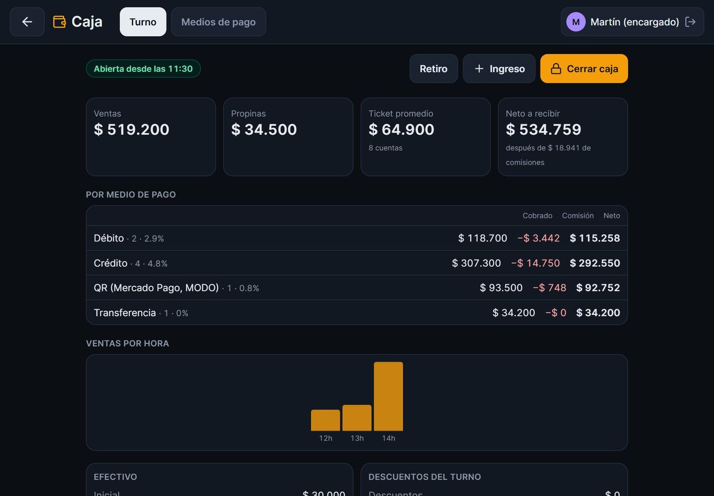This screenshot has height=496, width=714.
Task: Select the QR Mercado Pago row
Action: 357,288
